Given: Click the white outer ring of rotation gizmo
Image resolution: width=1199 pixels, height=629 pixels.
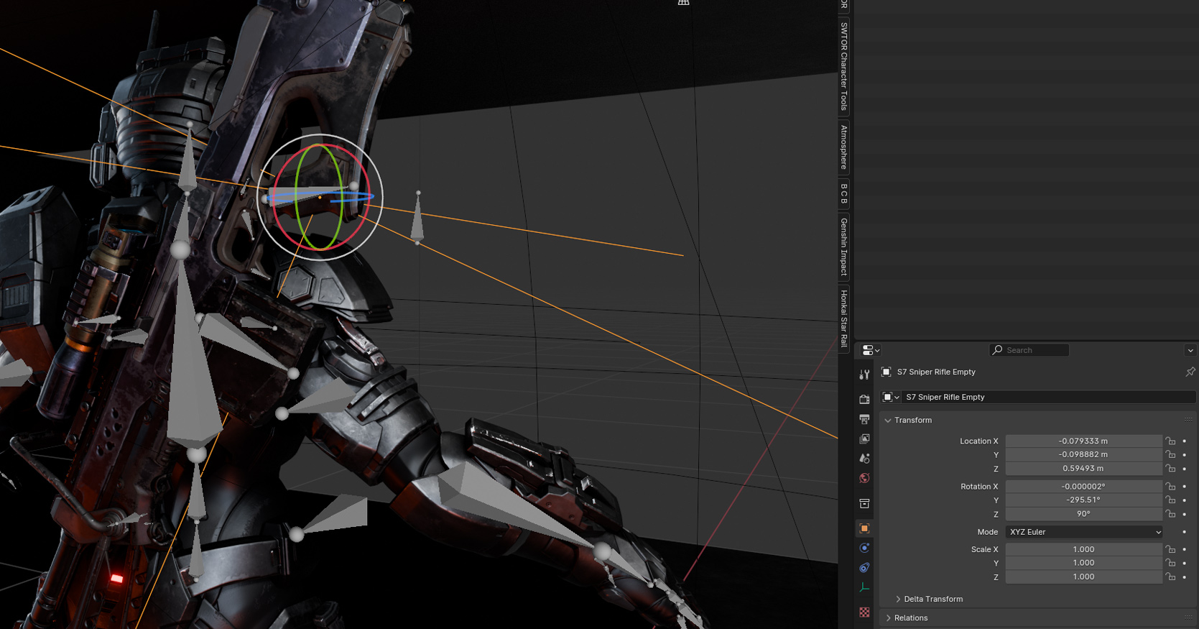Looking at the screenshot, I should pyautogui.click(x=320, y=135).
